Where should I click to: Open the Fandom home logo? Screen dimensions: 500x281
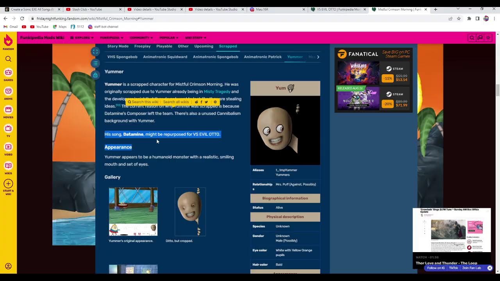click(x=8, y=42)
